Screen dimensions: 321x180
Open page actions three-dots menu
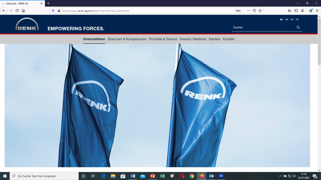point(249,11)
